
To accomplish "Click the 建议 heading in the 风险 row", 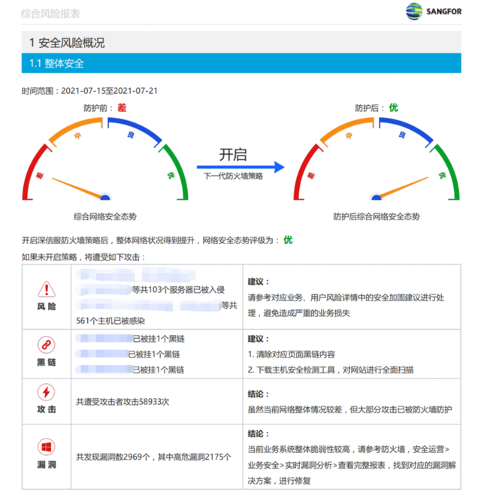I will point(258,282).
